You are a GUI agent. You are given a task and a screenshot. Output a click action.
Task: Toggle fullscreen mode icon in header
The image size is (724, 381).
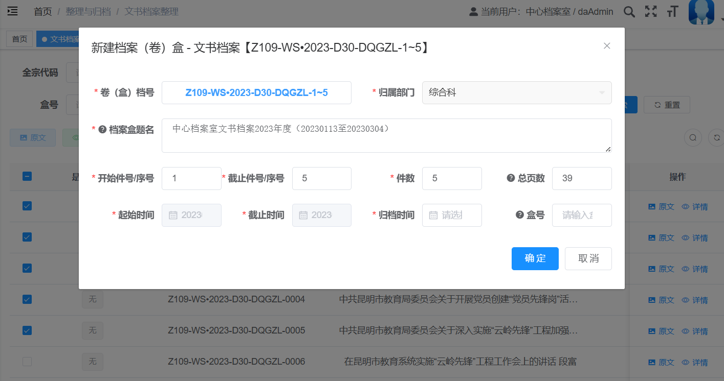point(651,12)
